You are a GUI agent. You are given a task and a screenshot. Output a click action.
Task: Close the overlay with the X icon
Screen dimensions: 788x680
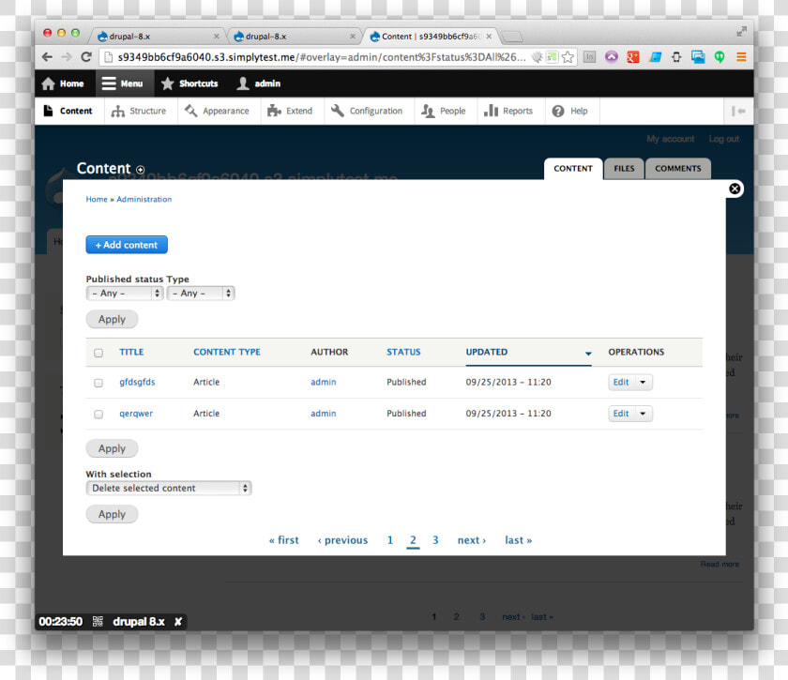tap(735, 189)
